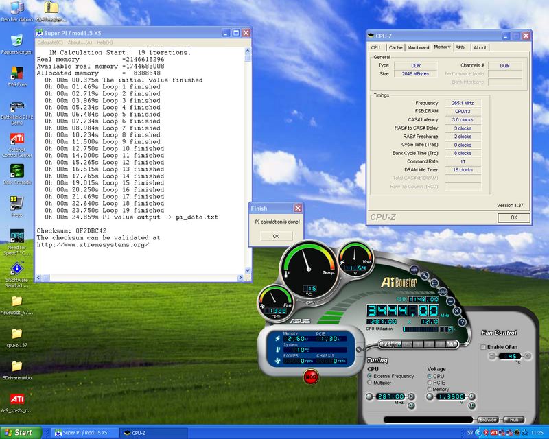This screenshot has height=439, width=549.
Task: Click the NOS round icon on AI Booster arc
Action: (x=414, y=270)
